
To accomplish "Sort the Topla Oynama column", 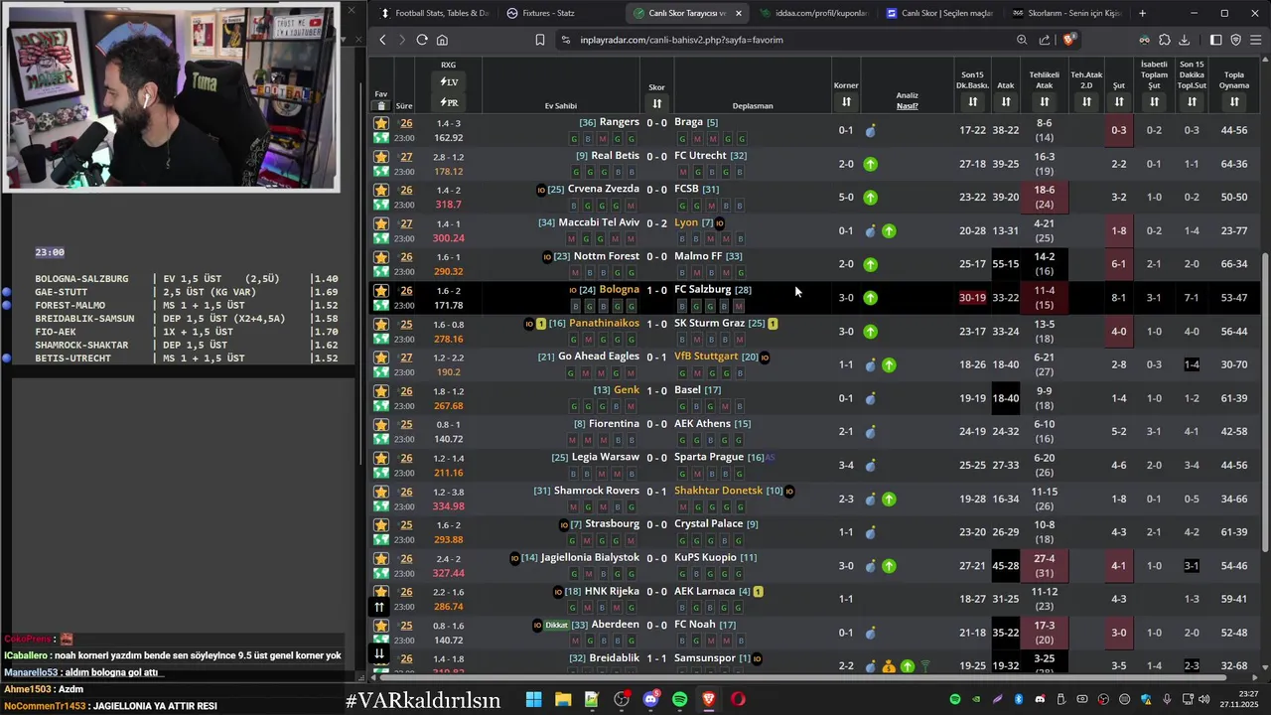I will tap(1234, 101).
